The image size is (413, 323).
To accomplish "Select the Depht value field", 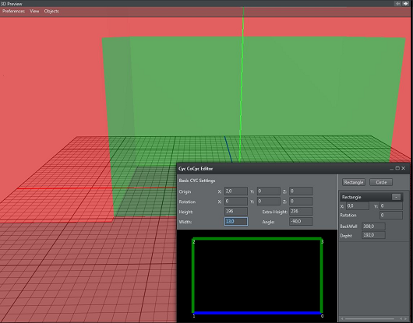I will (374, 235).
